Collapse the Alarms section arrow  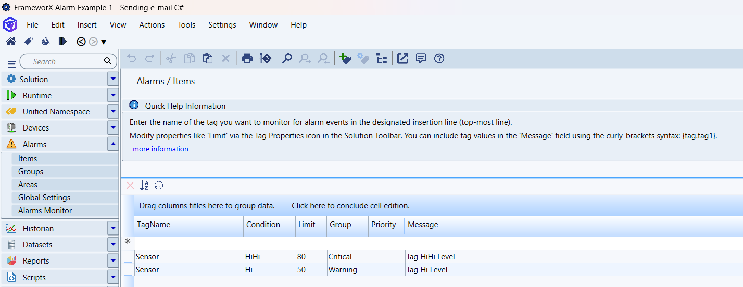(x=113, y=144)
